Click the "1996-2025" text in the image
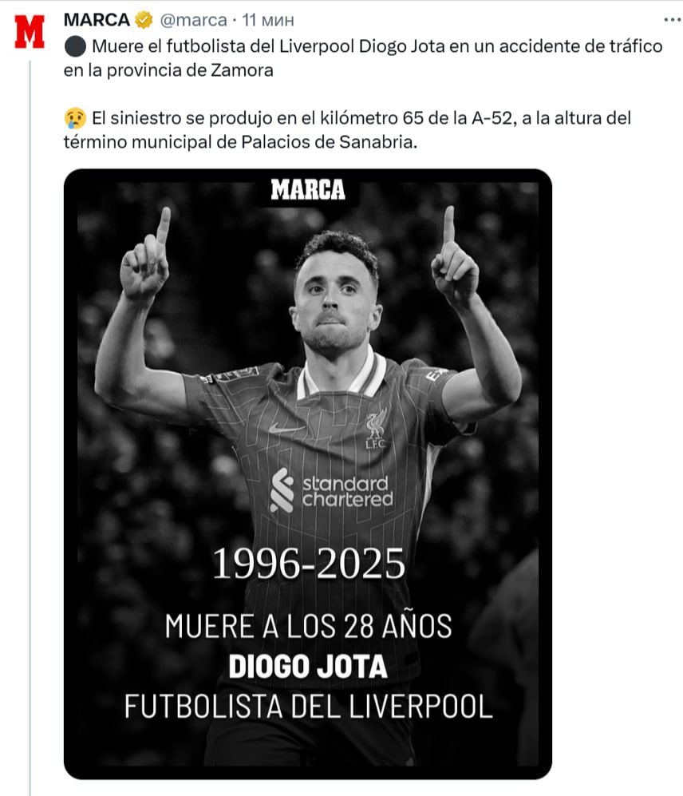The image size is (683, 796). pyautogui.click(x=308, y=565)
